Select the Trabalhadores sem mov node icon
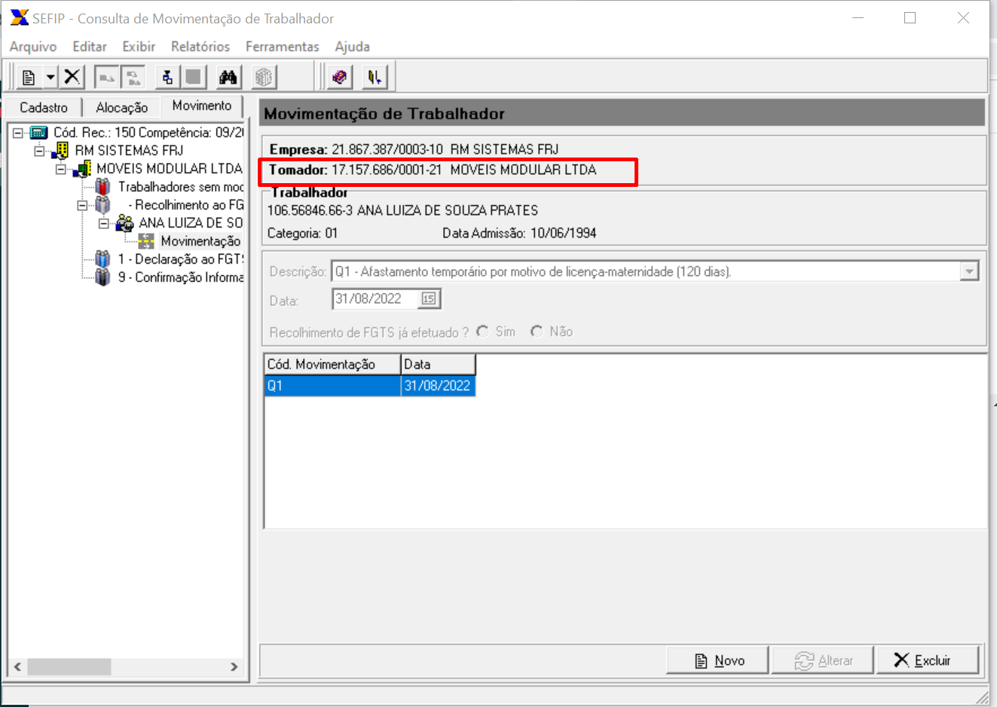The height and width of the screenshot is (707, 997). [x=103, y=187]
